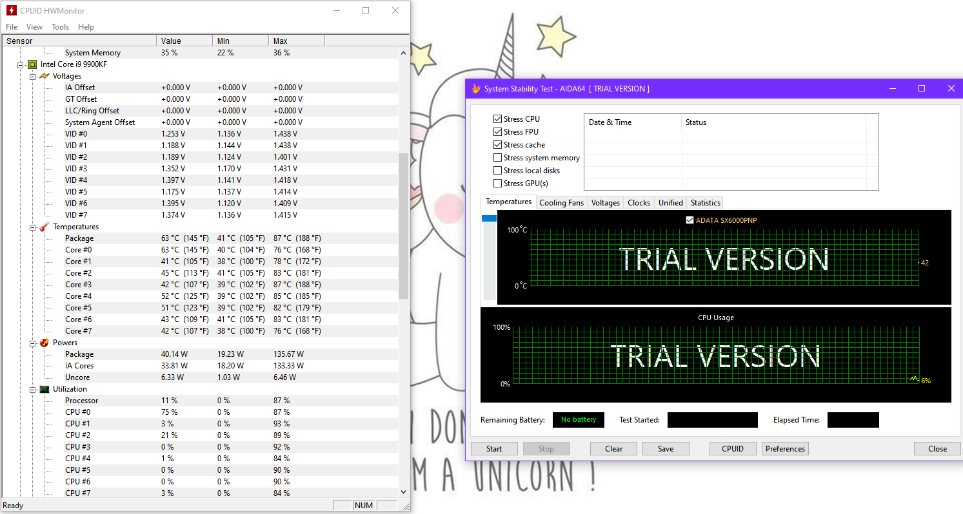Click the Test Started field
The height and width of the screenshot is (514, 963).
713,420
